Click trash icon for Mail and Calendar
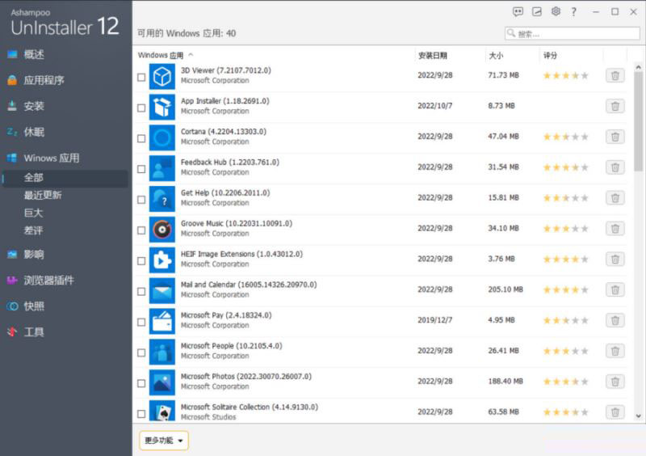 (x=615, y=289)
